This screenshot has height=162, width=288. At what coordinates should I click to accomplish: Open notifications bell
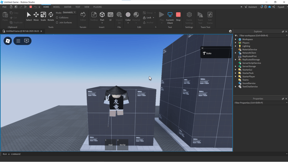pyautogui.click(x=262, y=7)
